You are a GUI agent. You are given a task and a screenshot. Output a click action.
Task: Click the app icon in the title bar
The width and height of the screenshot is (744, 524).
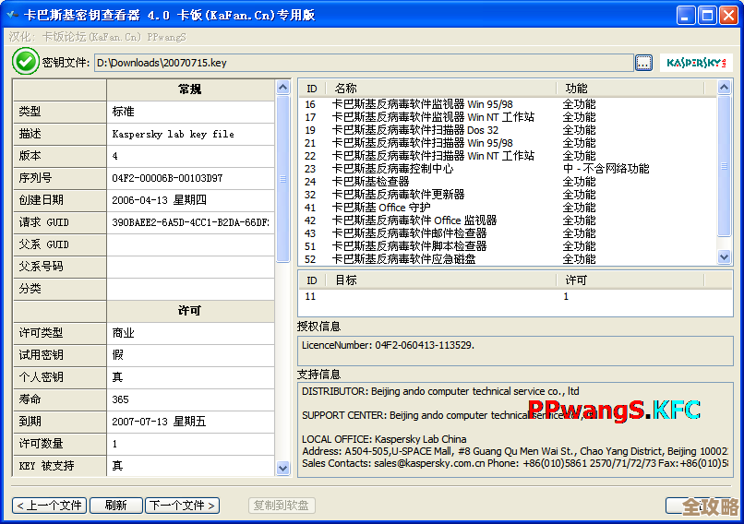click(x=12, y=15)
